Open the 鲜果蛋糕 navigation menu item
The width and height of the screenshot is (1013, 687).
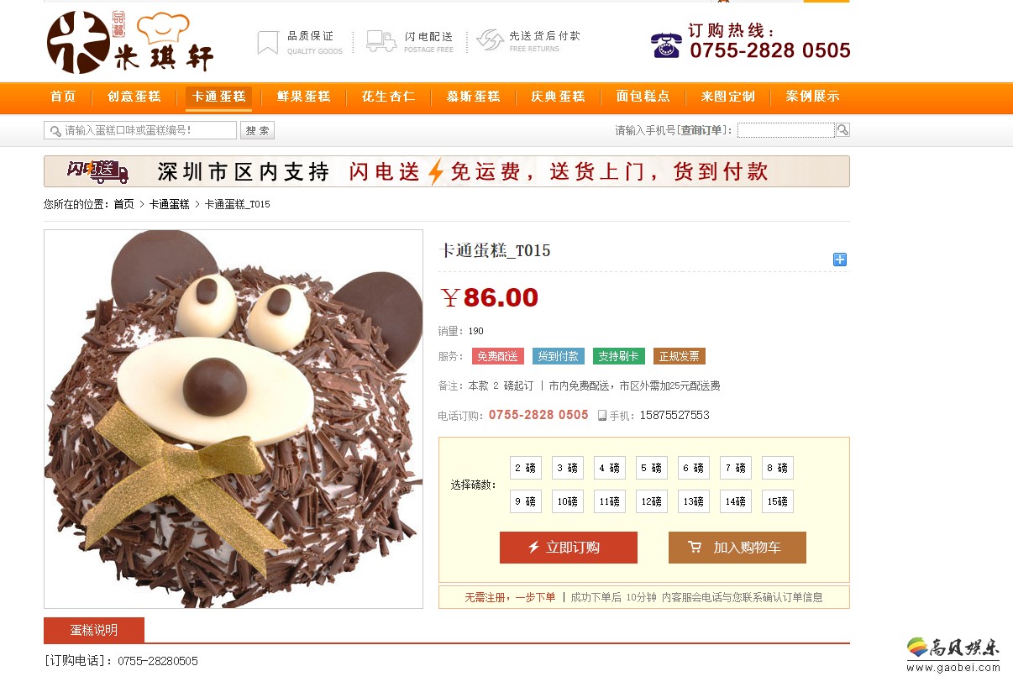click(x=303, y=97)
